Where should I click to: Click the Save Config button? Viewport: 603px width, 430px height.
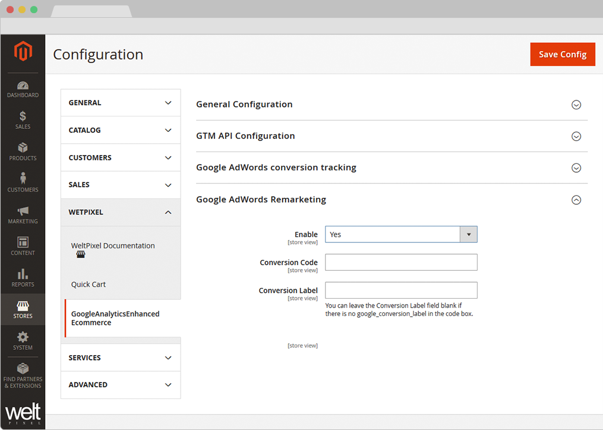562,54
